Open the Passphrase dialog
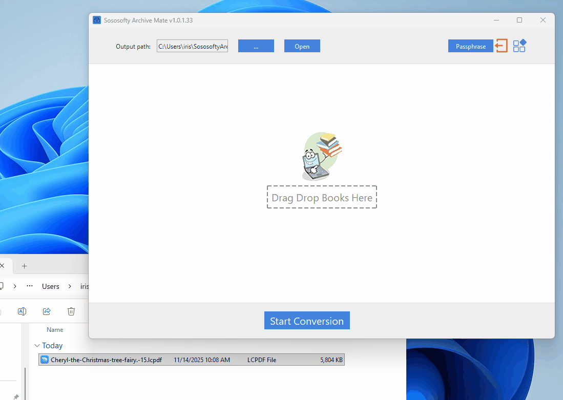Viewport: 563px width, 400px height. [x=470, y=46]
